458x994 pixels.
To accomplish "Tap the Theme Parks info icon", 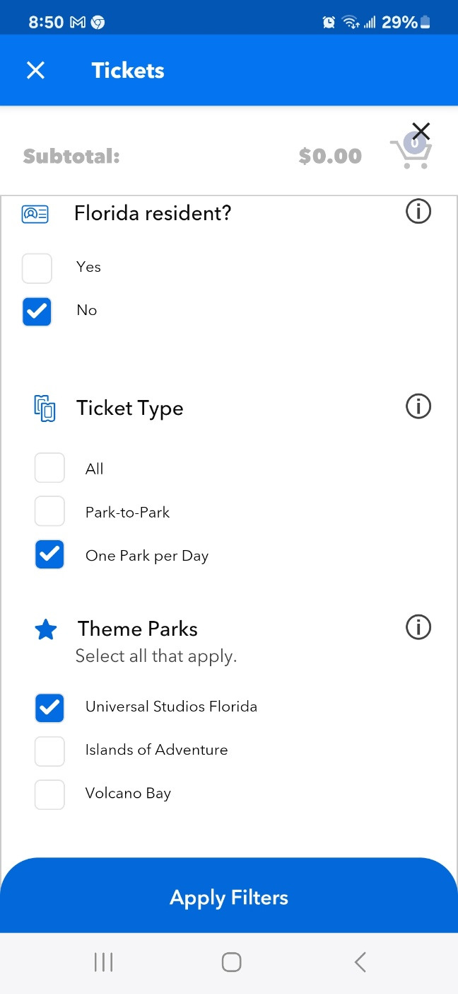I will point(418,627).
